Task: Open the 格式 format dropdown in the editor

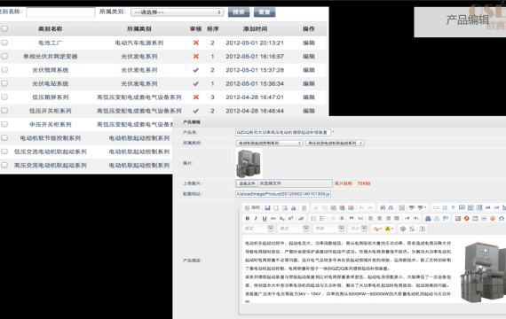Action: (x=294, y=229)
